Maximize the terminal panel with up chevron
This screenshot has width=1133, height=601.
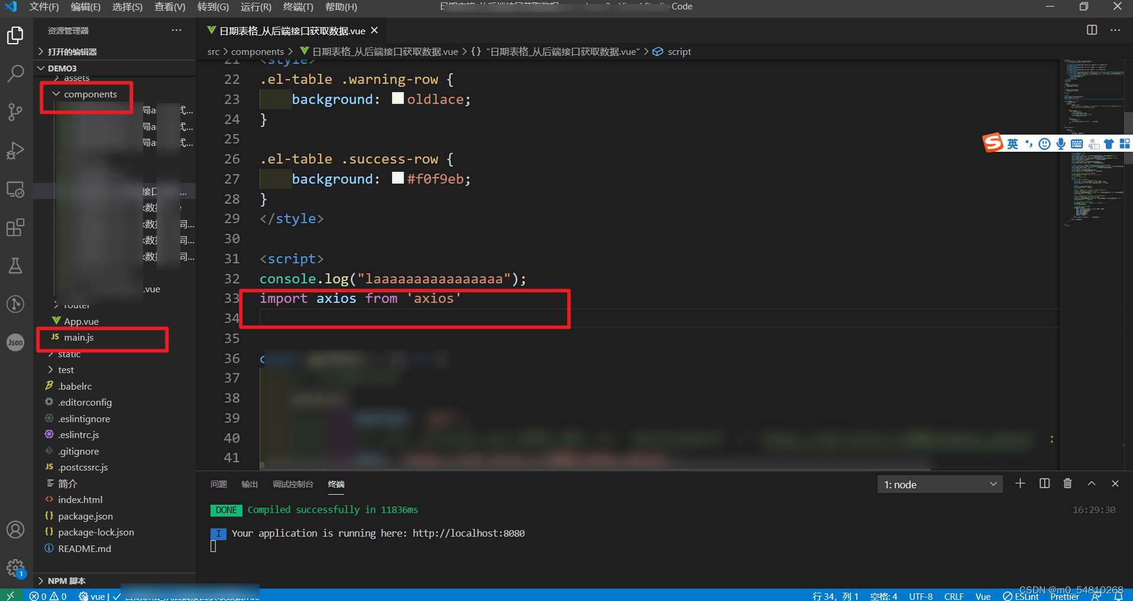click(x=1092, y=484)
